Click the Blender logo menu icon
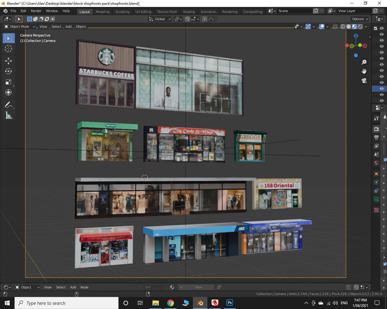 (5, 11)
